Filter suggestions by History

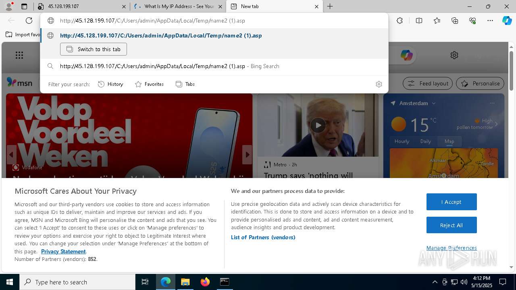(x=110, y=84)
